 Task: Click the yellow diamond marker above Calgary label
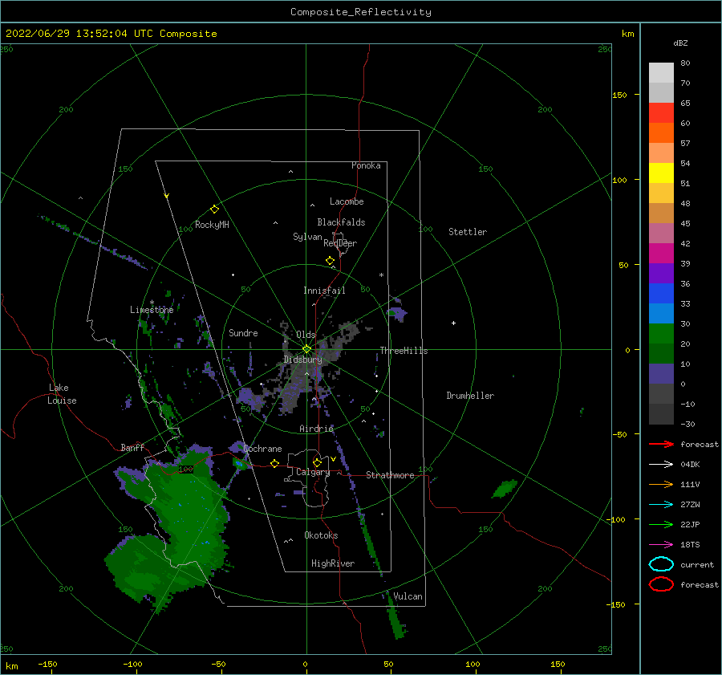point(317,462)
